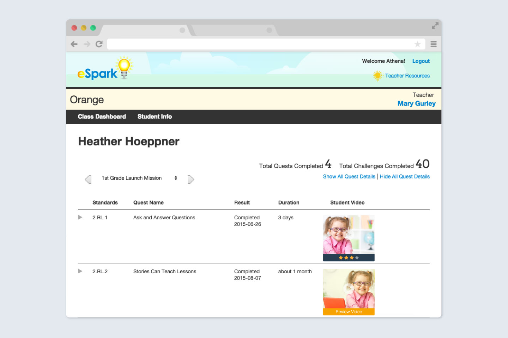Expand the 2.RL.1 quest row

pos(80,217)
